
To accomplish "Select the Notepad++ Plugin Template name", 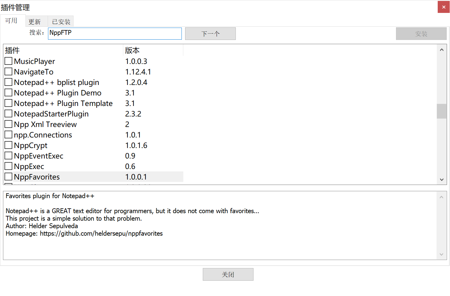I will click(x=63, y=103).
